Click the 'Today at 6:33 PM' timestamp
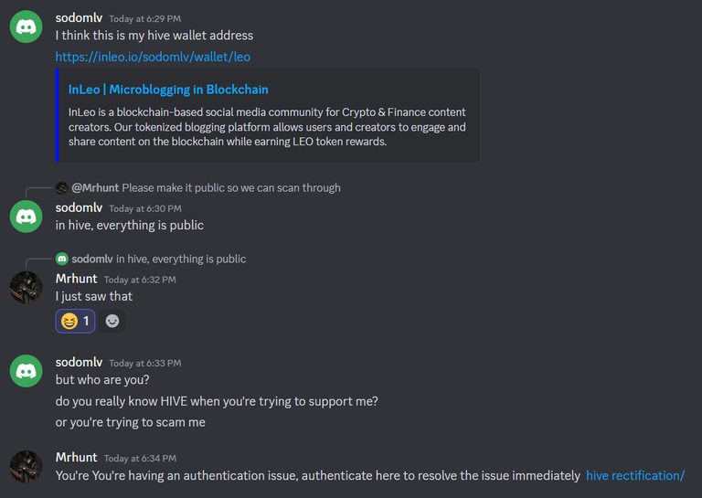 [x=145, y=363]
